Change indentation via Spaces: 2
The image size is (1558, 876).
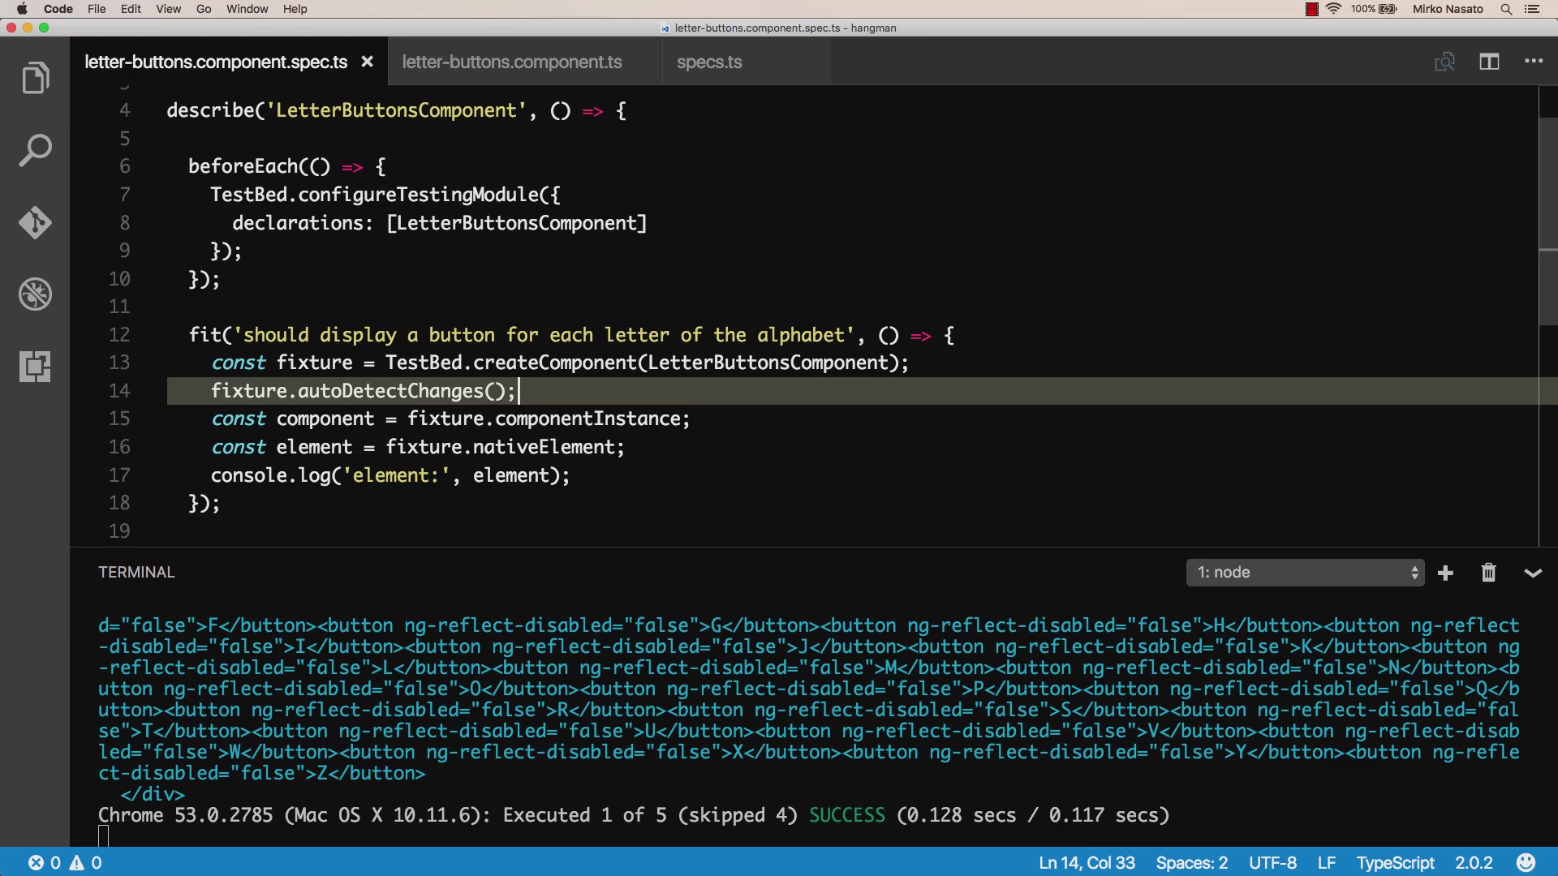point(1191,862)
